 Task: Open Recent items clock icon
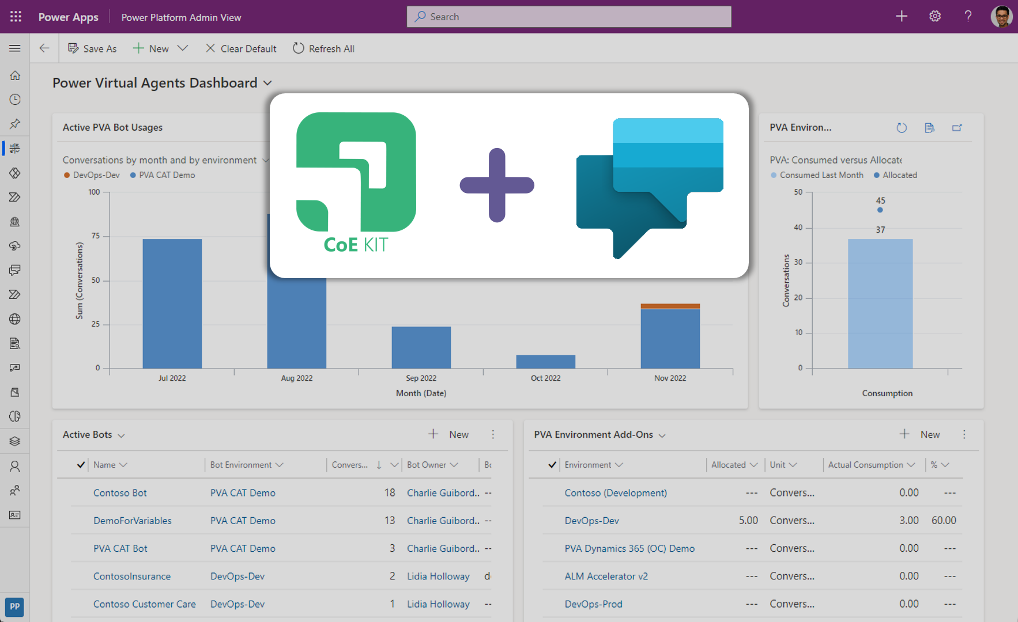pos(15,100)
